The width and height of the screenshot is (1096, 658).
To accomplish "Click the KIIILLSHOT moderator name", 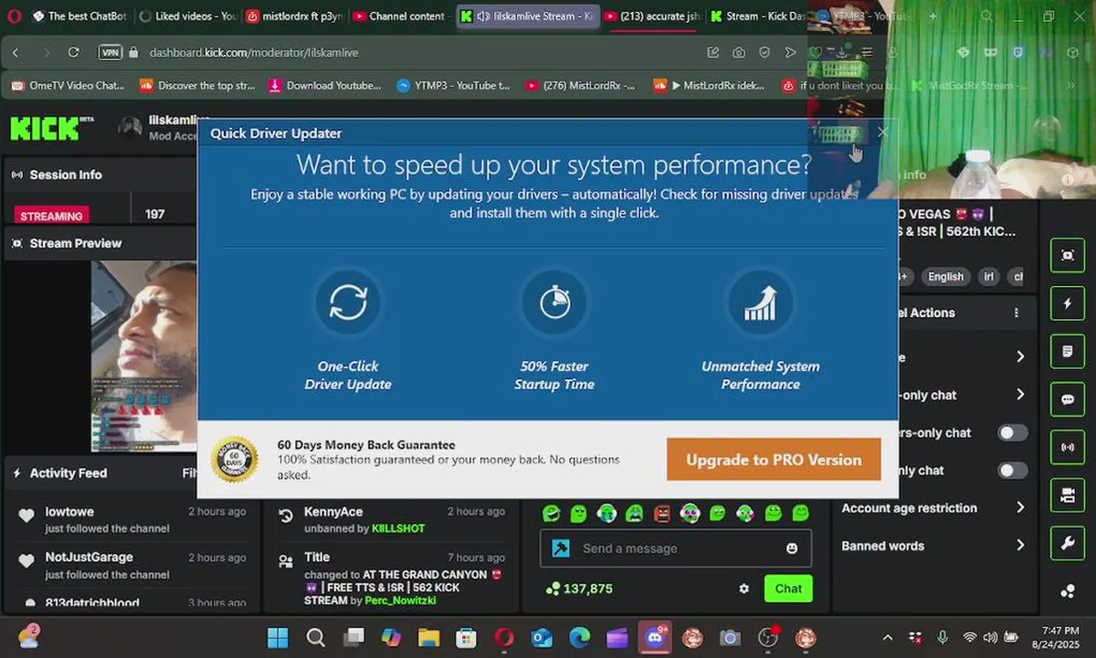I will click(398, 528).
